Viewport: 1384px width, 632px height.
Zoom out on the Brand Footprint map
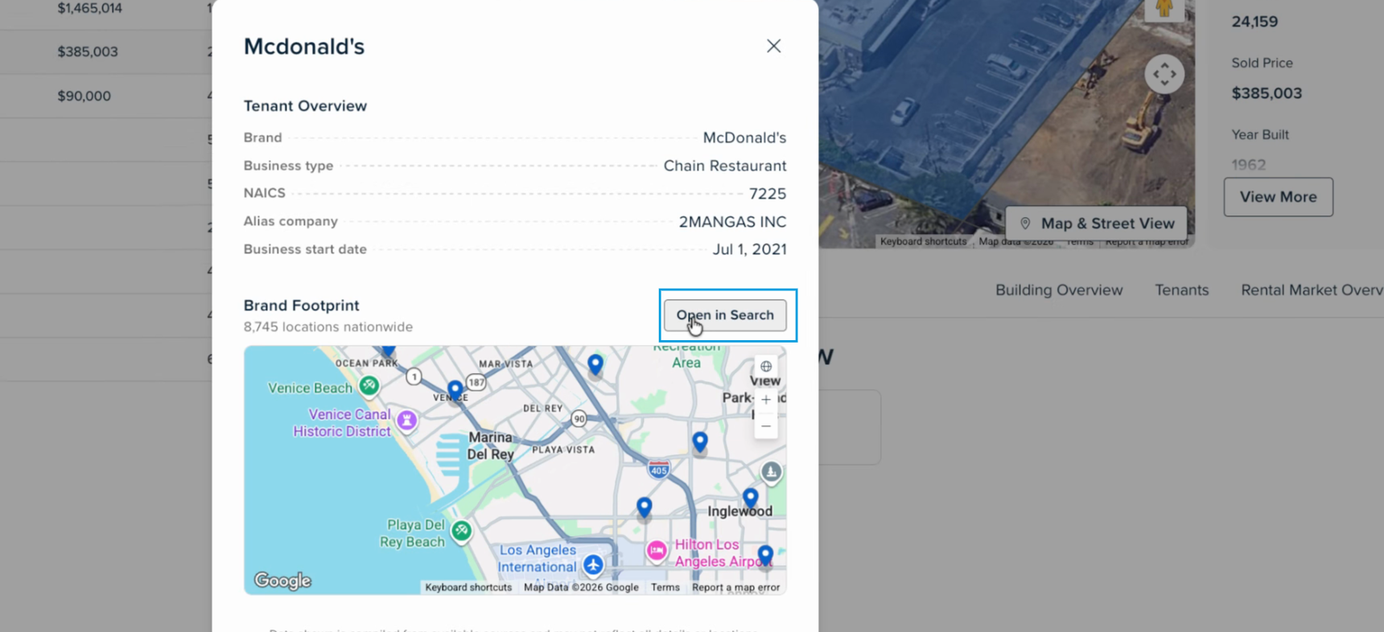point(766,426)
